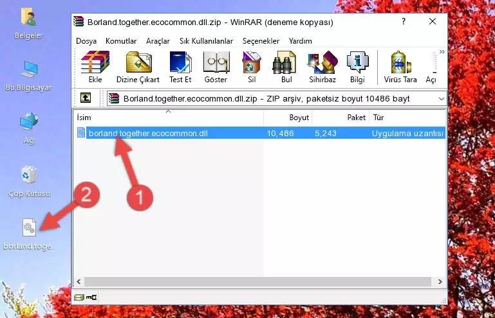Click the horizontal scrollbar left arrow
This screenshot has width=495, height=318.
click(79, 281)
